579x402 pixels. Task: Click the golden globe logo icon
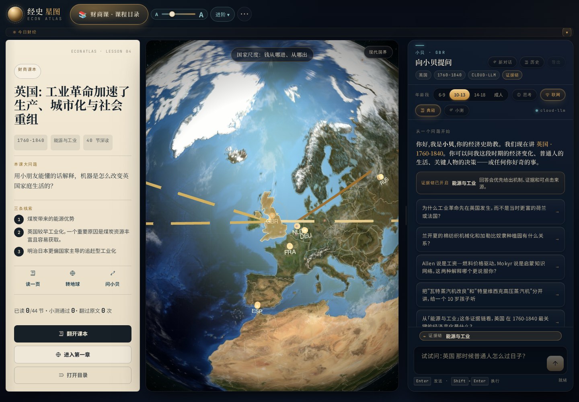coord(15,14)
